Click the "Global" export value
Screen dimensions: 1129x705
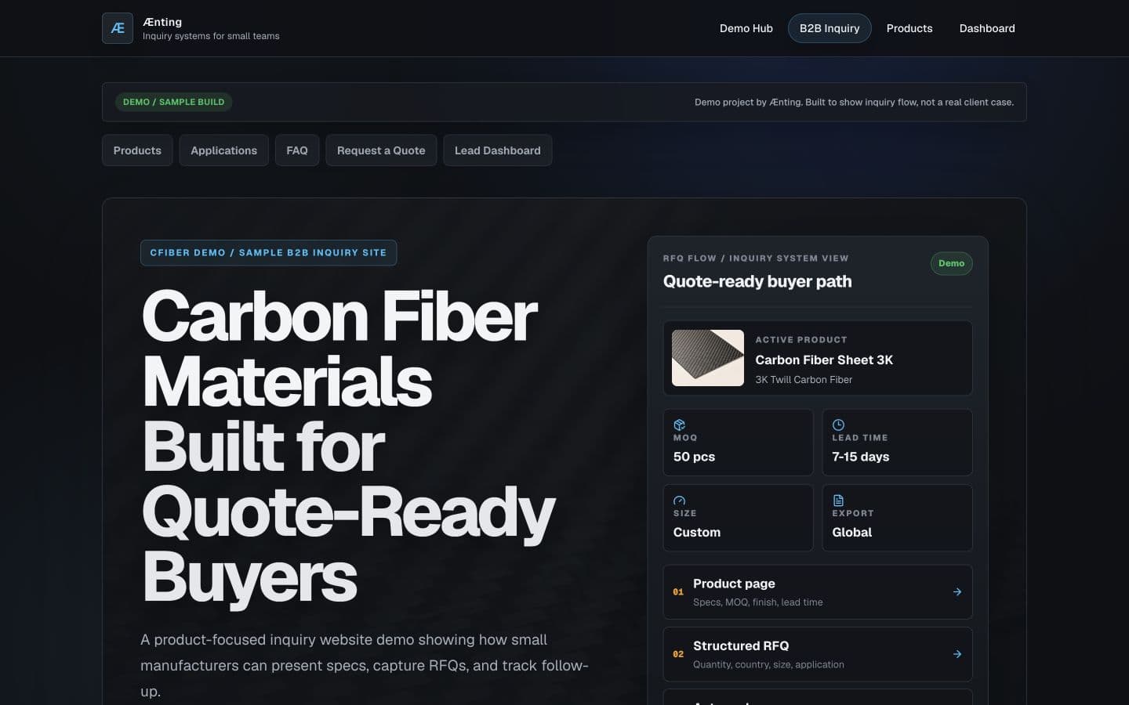(851, 532)
